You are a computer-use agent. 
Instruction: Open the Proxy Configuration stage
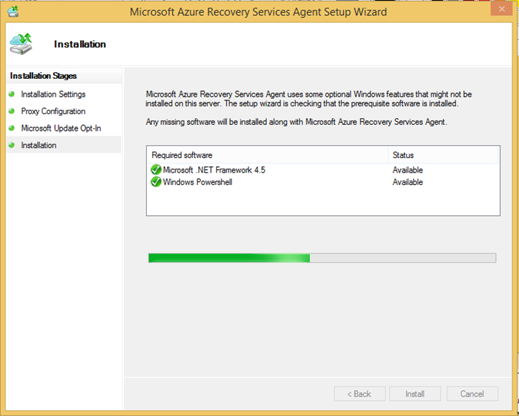point(53,111)
